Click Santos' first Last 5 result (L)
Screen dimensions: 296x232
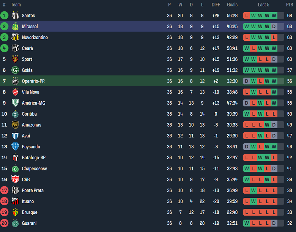click(x=247, y=16)
